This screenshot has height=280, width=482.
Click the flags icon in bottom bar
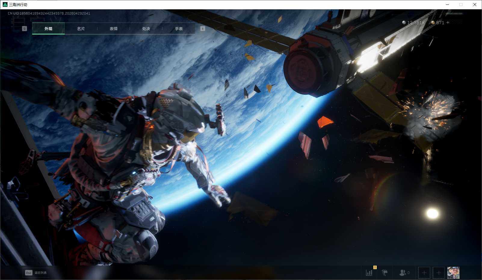coord(385,273)
